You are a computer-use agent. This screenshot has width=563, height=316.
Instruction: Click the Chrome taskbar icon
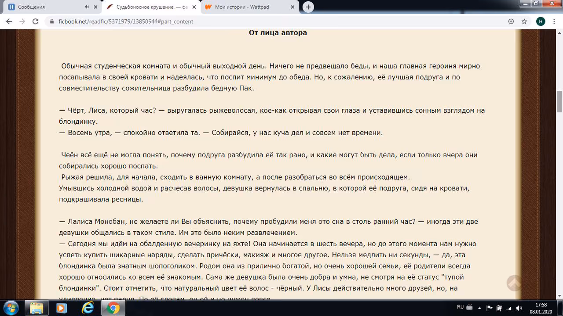113,308
